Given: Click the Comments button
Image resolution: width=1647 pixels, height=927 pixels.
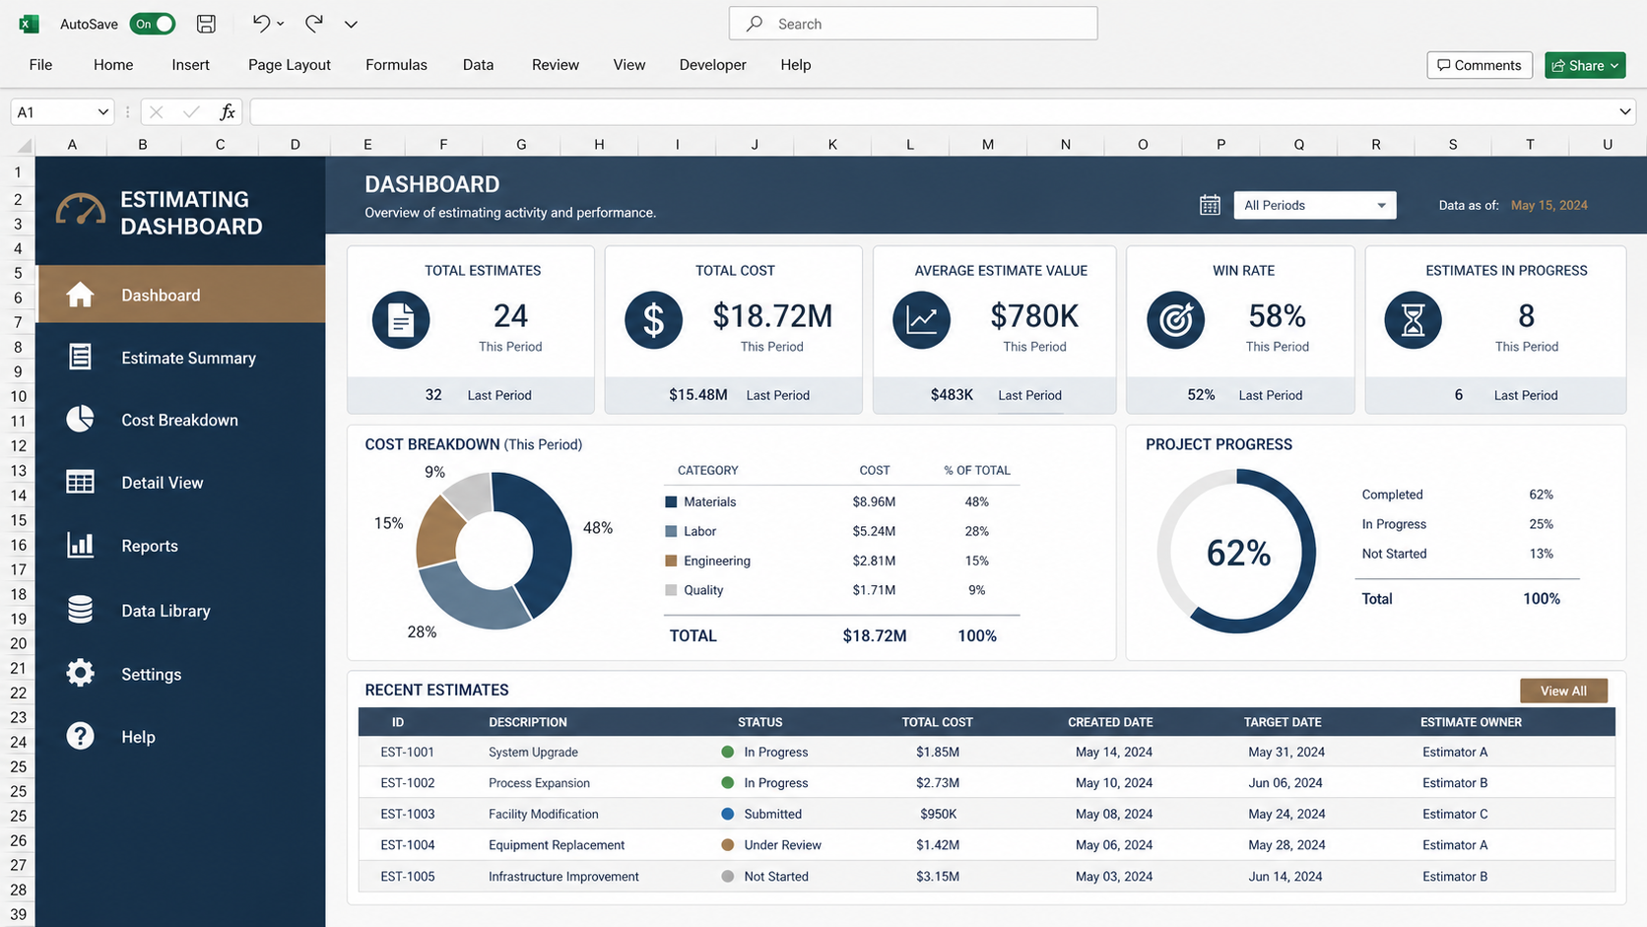Looking at the screenshot, I should [1480, 65].
